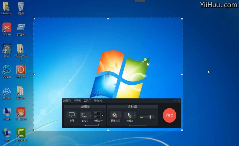Viewport: 239px width, 146px height.
Task: Select the 腾讯微云 cloud shortcut
Action: click(7, 93)
